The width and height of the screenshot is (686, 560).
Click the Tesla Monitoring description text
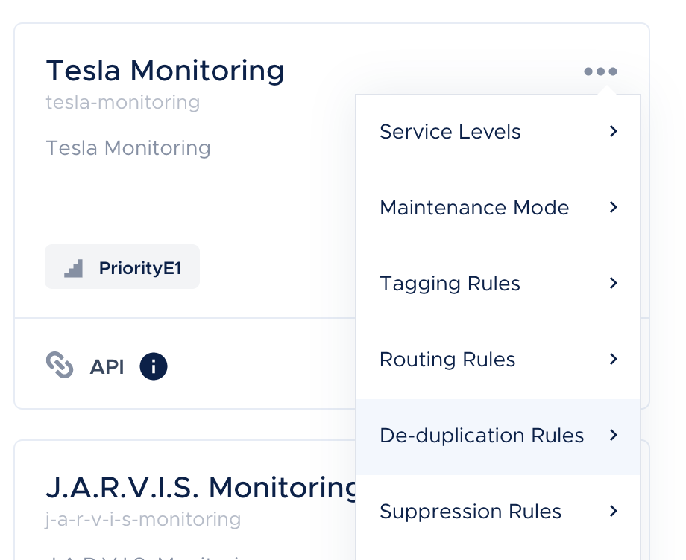point(128,148)
